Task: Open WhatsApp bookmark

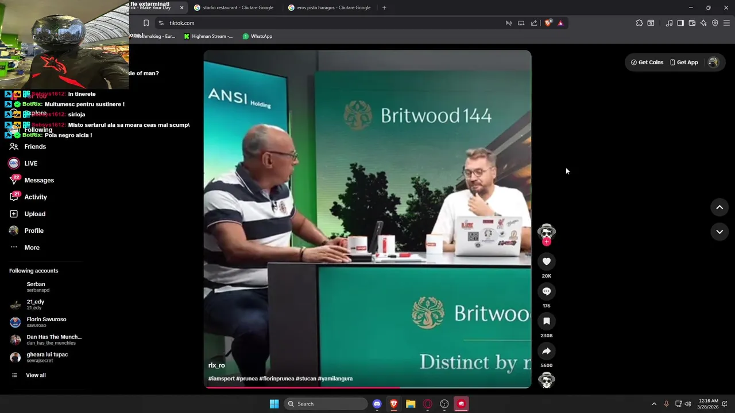Action: pos(257,36)
